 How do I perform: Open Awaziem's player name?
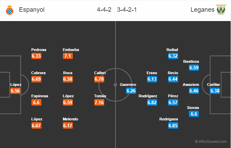[x=191, y=85]
